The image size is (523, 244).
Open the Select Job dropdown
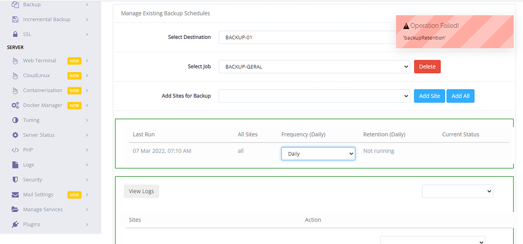coord(314,67)
